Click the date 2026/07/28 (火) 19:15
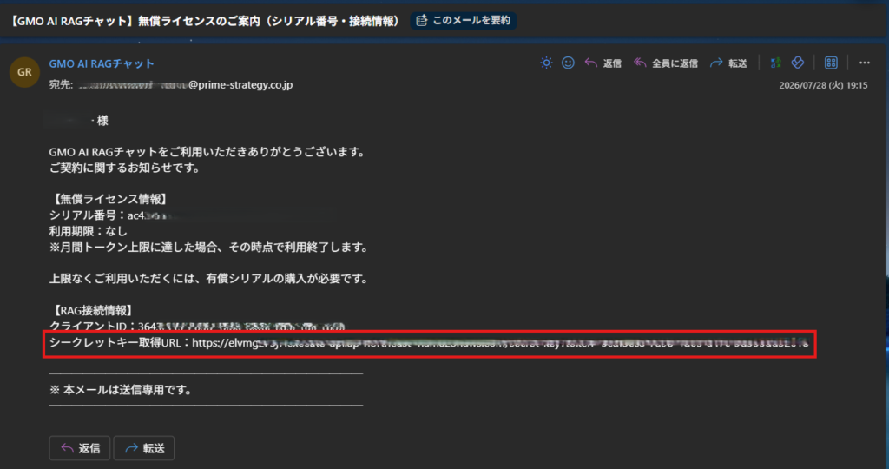Screen dimensions: 889x469 823,85
